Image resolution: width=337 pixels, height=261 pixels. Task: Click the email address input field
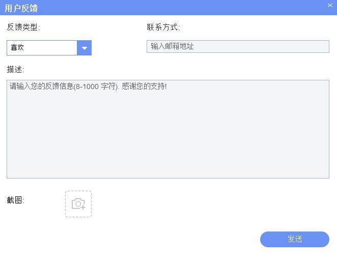tap(238, 46)
